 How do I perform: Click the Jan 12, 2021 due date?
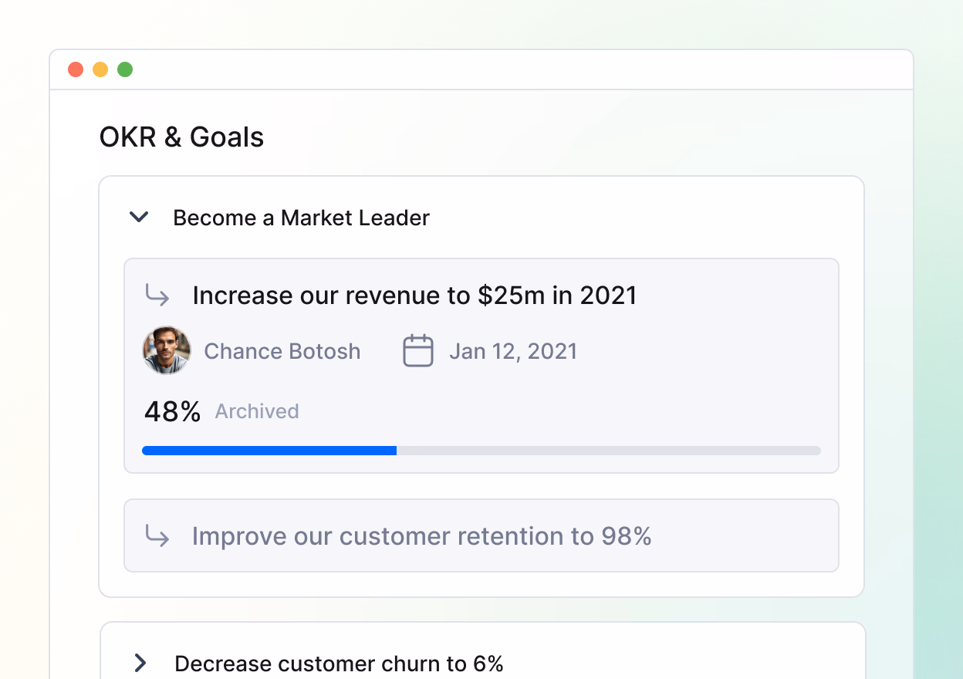513,351
